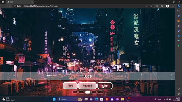182x102 pixels.
Task: Open the sidebar Outlook icon
Action: click(x=179, y=36)
